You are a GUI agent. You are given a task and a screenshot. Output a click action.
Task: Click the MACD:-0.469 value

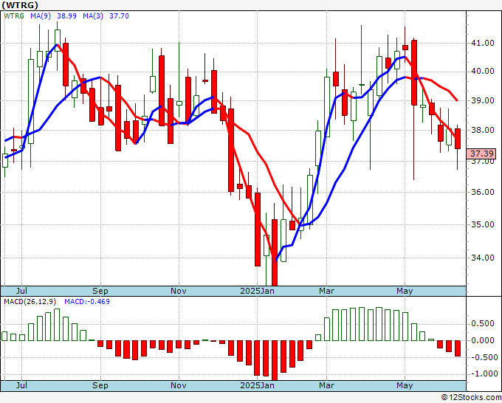[87, 302]
